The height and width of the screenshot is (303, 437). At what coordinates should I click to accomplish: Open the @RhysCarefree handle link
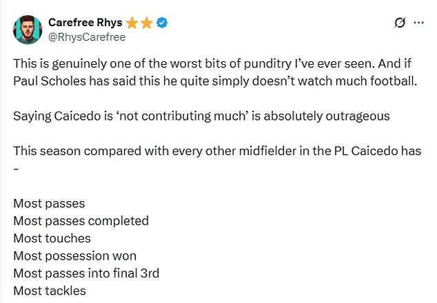[87, 37]
